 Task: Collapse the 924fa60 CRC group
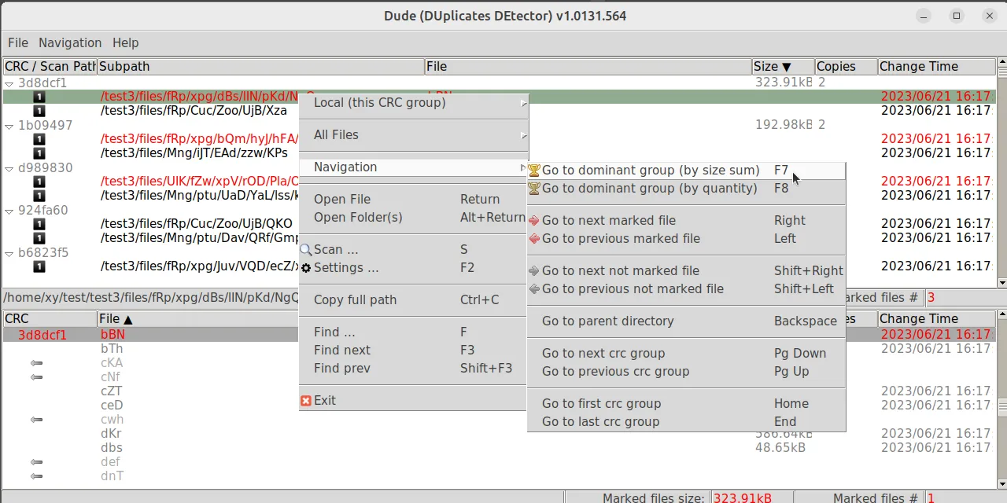tap(9, 210)
